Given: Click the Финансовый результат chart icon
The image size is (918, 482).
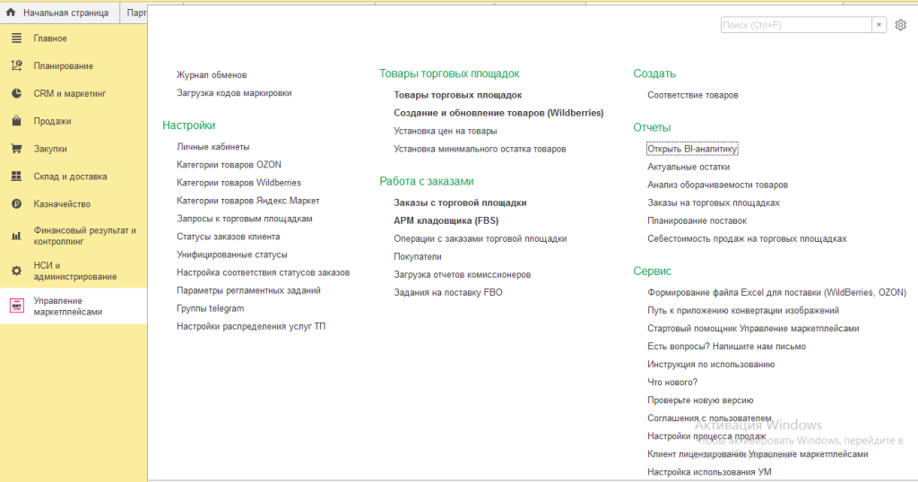Looking at the screenshot, I should [16, 236].
